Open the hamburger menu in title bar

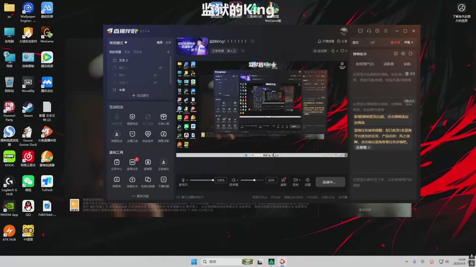click(x=386, y=31)
